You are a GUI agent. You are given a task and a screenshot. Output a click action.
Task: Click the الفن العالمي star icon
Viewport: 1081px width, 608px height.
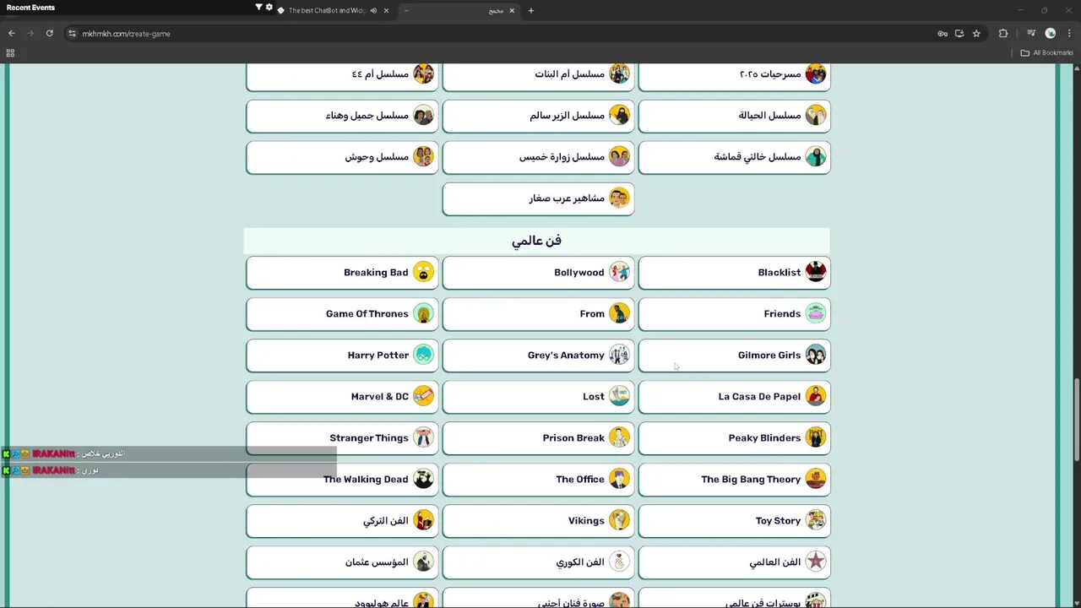pyautogui.click(x=815, y=562)
